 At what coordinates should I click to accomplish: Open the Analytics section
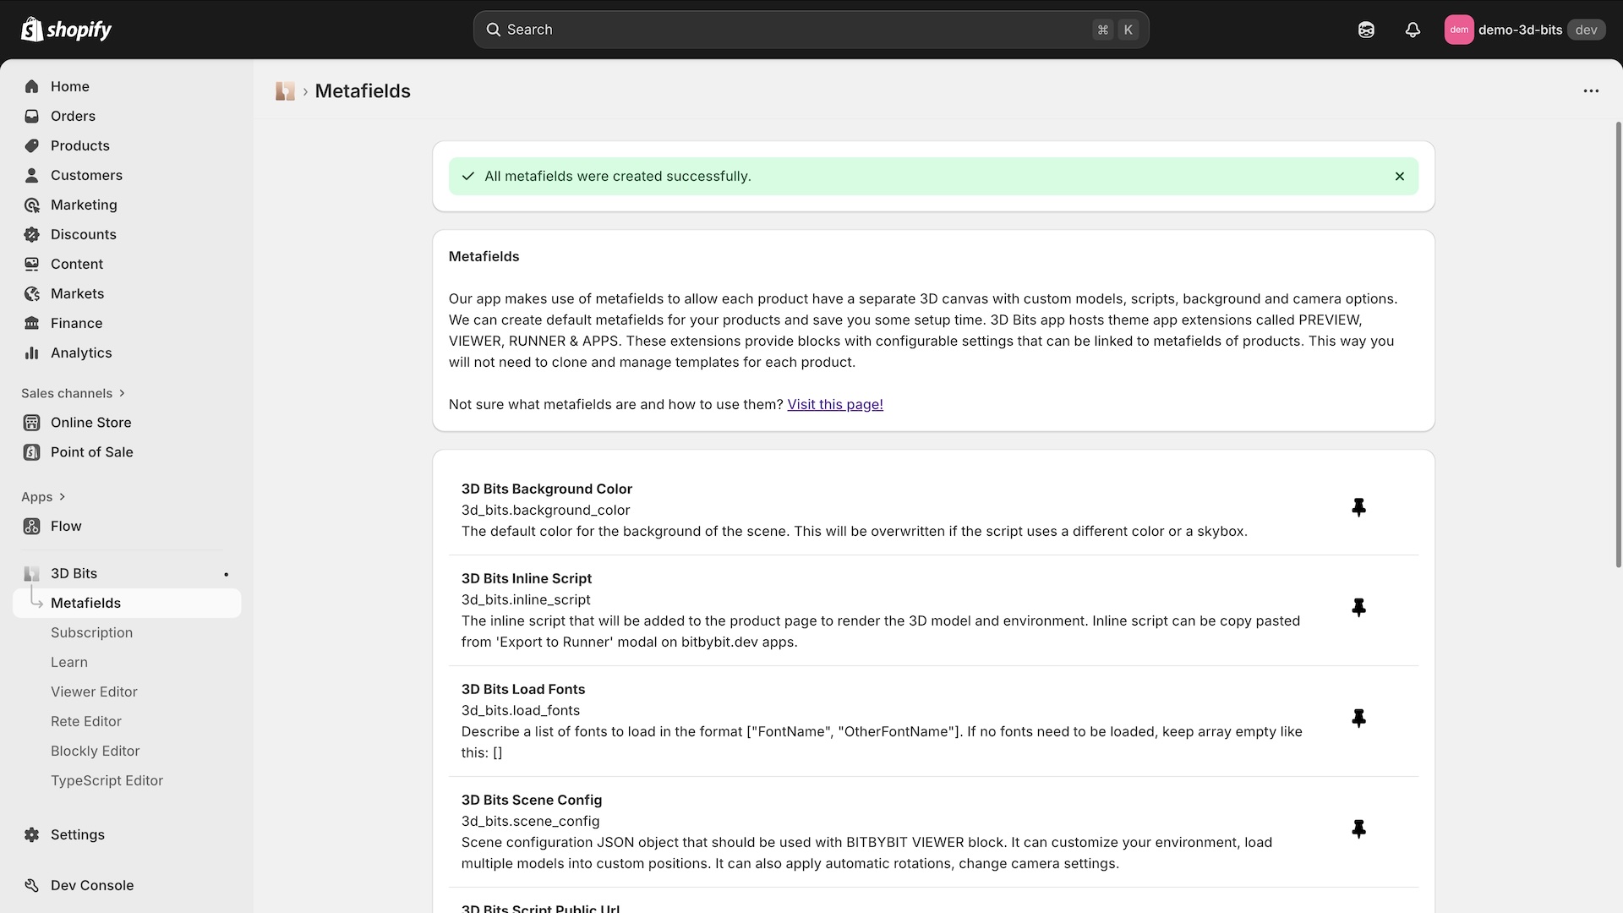pos(81,353)
